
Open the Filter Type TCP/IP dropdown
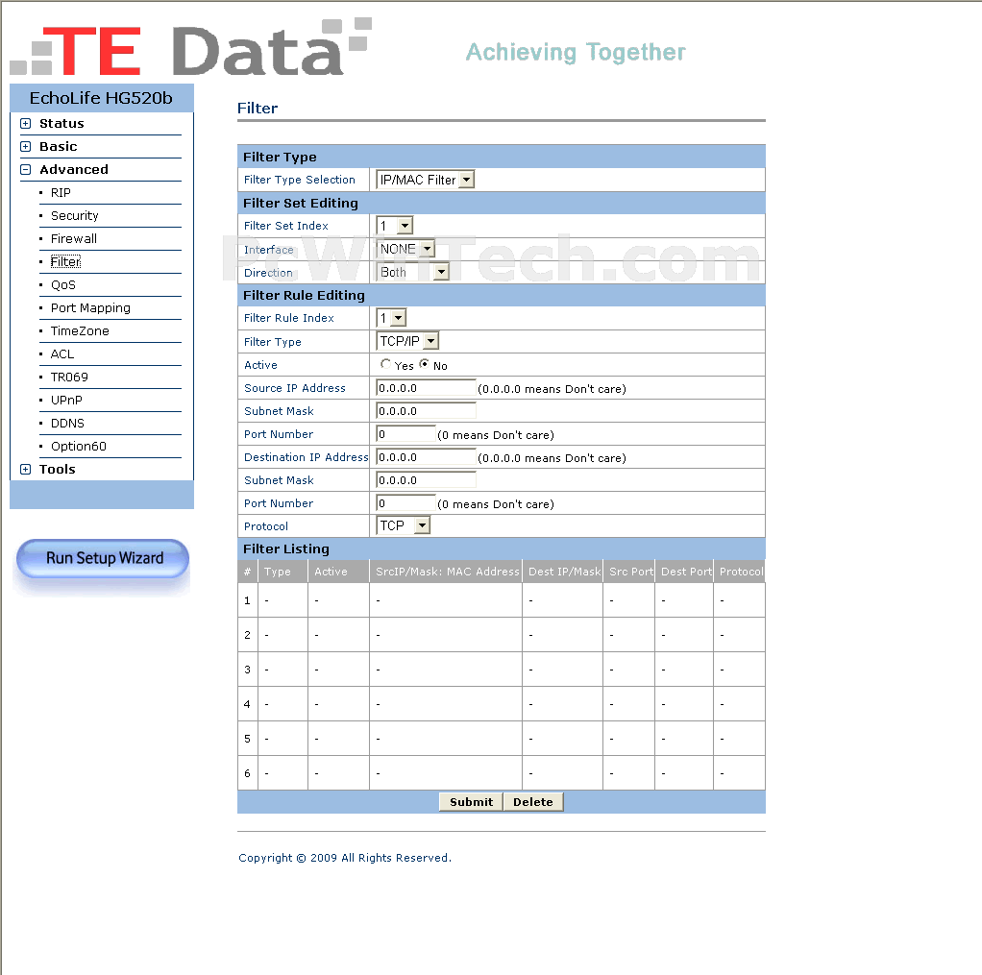(407, 341)
